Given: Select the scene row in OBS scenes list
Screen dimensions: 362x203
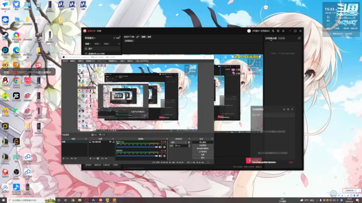Looking at the screenshot, I should pyautogui.click(x=75, y=142).
